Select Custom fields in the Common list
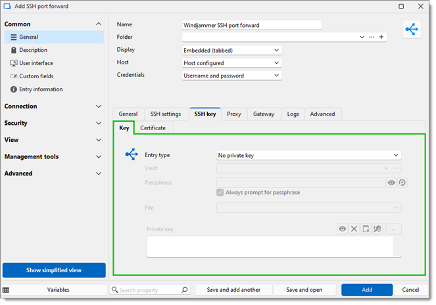Image resolution: width=436 pixels, height=305 pixels. click(x=36, y=76)
